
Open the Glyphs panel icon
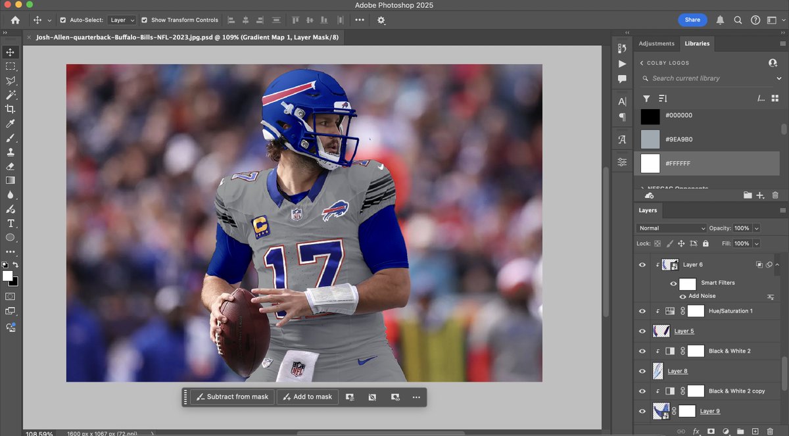(x=622, y=139)
